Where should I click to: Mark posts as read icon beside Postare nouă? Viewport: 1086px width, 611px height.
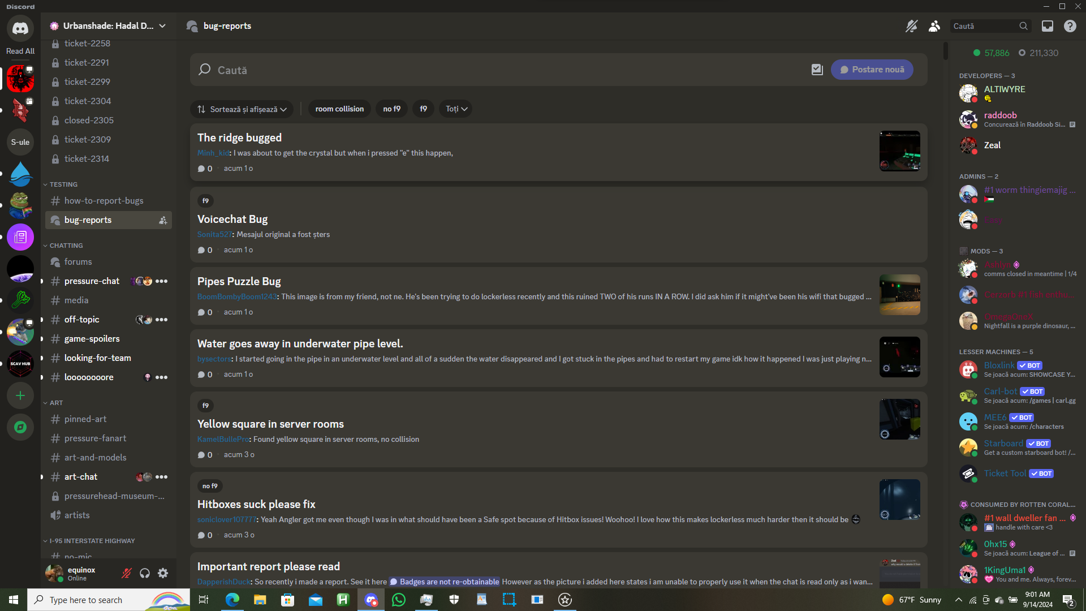pos(817,70)
